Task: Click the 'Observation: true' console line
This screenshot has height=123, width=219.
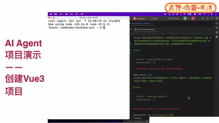Action: (143, 75)
